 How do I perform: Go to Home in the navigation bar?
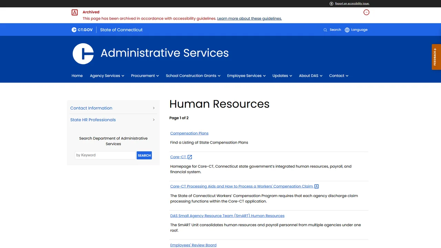77,76
